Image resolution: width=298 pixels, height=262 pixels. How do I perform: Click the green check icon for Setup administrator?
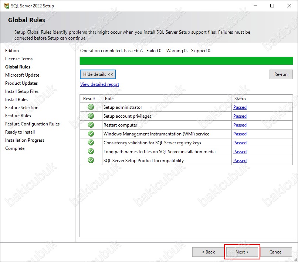(x=91, y=107)
